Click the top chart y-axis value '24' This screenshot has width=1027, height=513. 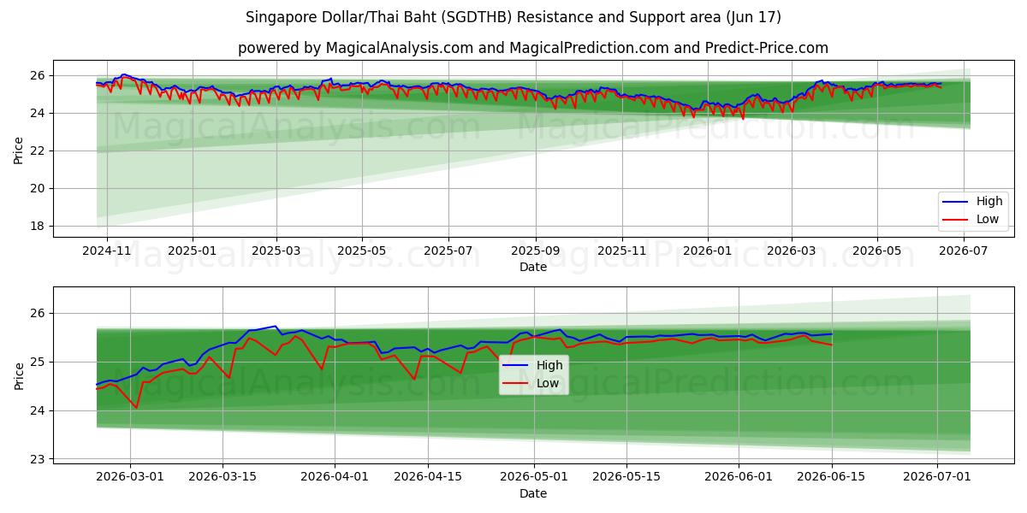point(39,114)
